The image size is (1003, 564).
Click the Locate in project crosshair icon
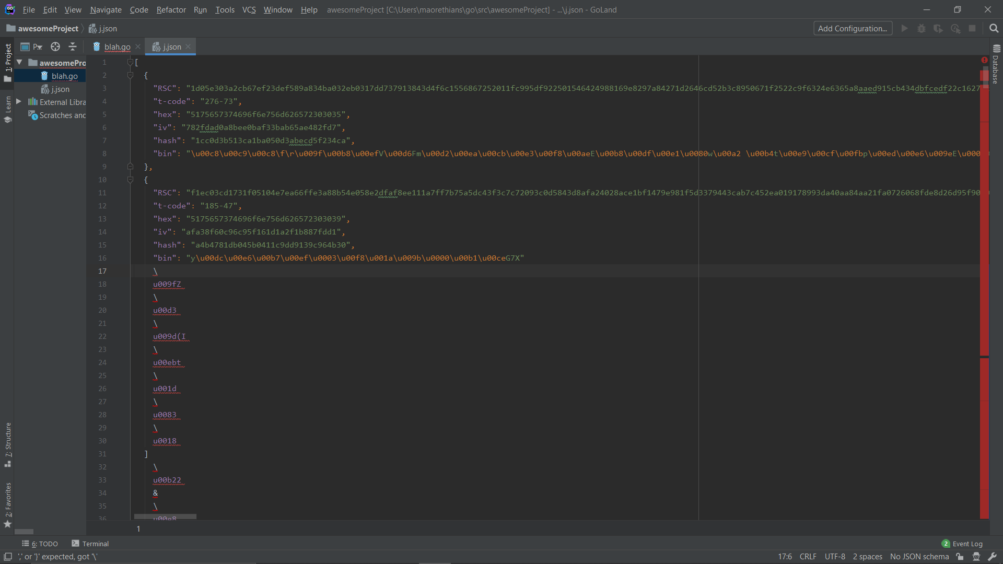tap(55, 46)
